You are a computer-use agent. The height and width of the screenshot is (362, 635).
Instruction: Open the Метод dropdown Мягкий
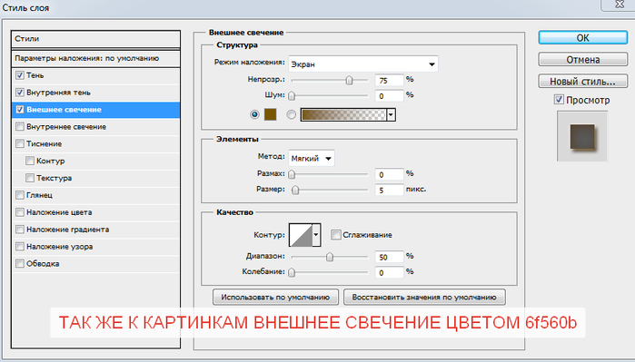tap(312, 158)
